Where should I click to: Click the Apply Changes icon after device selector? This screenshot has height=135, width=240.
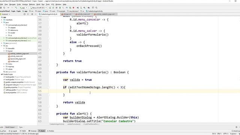(50, 7)
